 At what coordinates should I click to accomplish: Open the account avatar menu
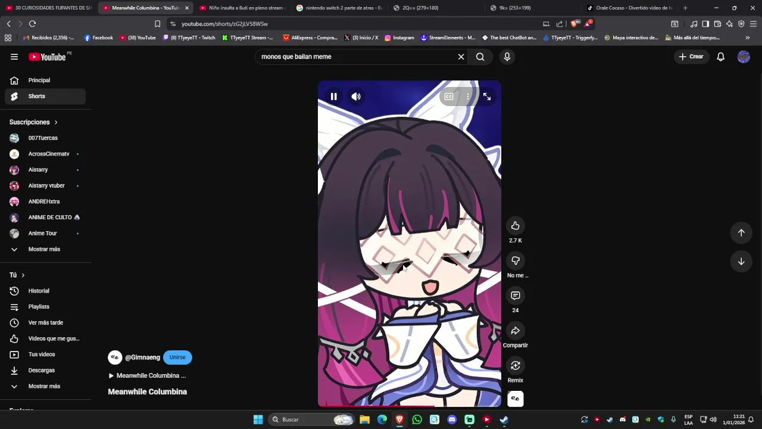[x=744, y=57]
